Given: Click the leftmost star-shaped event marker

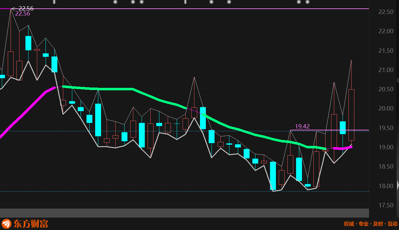Looking at the screenshot, I should pyautogui.click(x=115, y=2).
